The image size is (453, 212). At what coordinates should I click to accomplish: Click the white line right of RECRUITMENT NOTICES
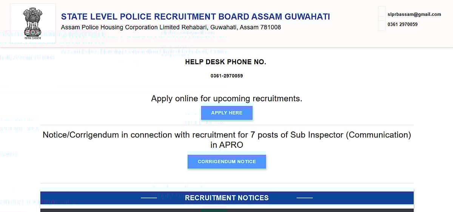305,198
